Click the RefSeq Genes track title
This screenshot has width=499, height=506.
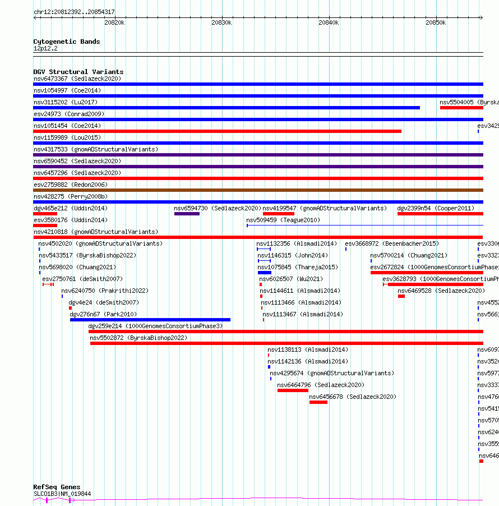point(57,487)
